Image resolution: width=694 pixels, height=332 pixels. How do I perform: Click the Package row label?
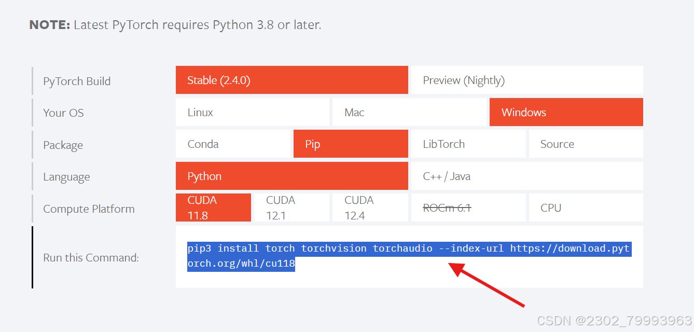point(63,145)
